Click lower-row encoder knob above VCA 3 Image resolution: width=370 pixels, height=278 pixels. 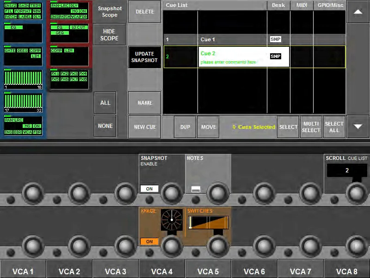tap(125, 246)
